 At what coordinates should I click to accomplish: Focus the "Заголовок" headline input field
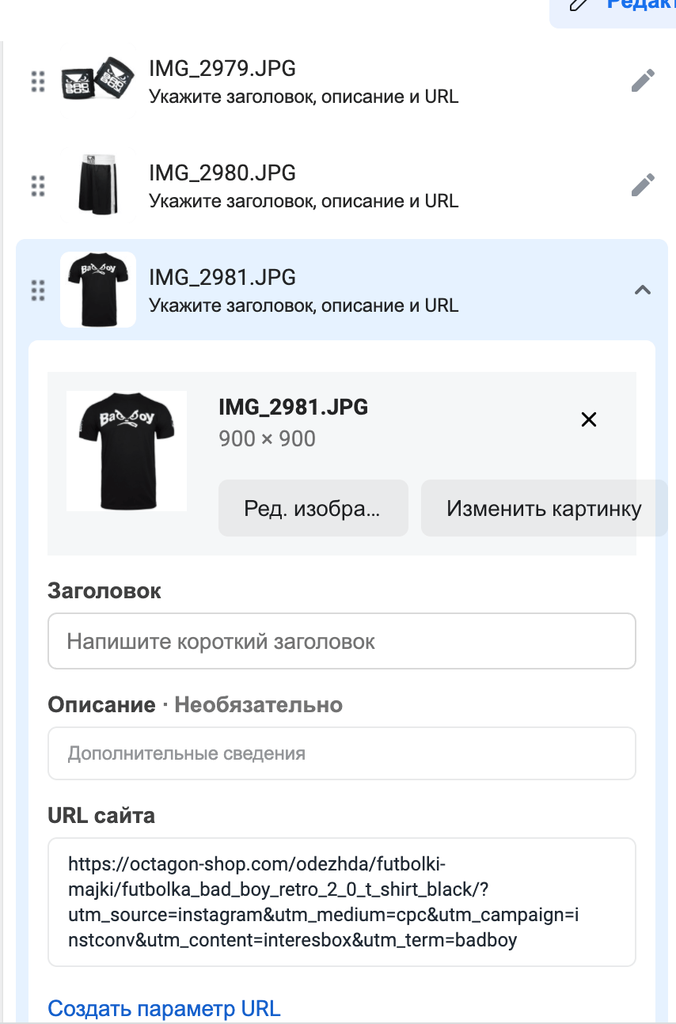click(x=342, y=641)
